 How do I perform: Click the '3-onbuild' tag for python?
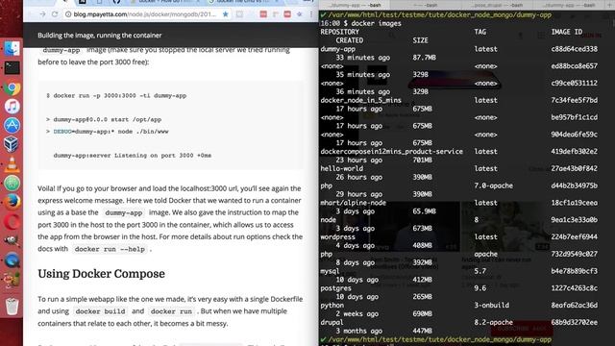[x=491, y=306]
